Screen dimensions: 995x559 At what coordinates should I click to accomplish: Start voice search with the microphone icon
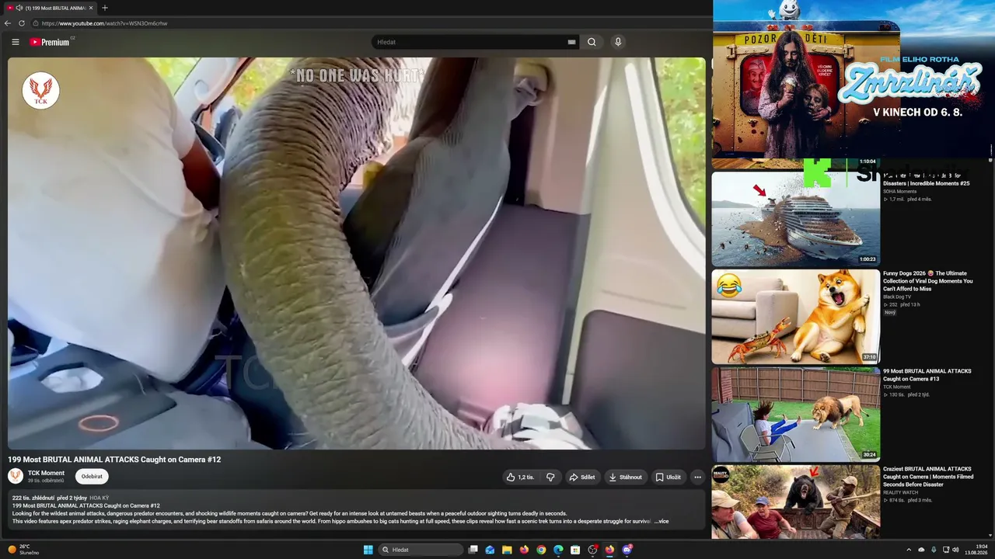pyautogui.click(x=618, y=42)
